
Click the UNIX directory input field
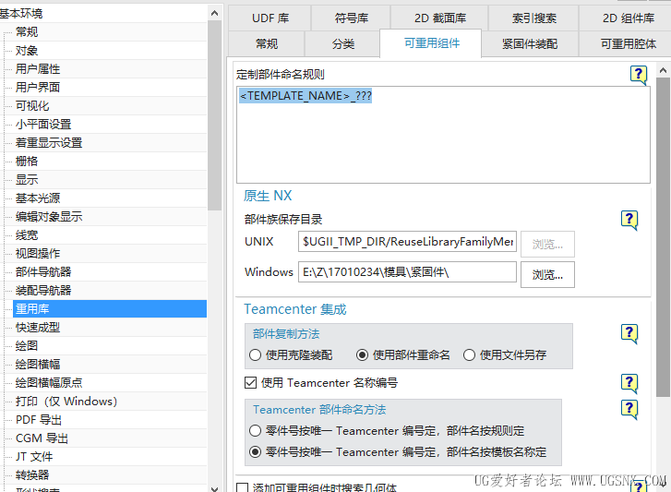(407, 242)
